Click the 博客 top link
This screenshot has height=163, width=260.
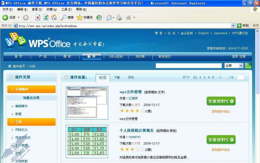coord(158,33)
